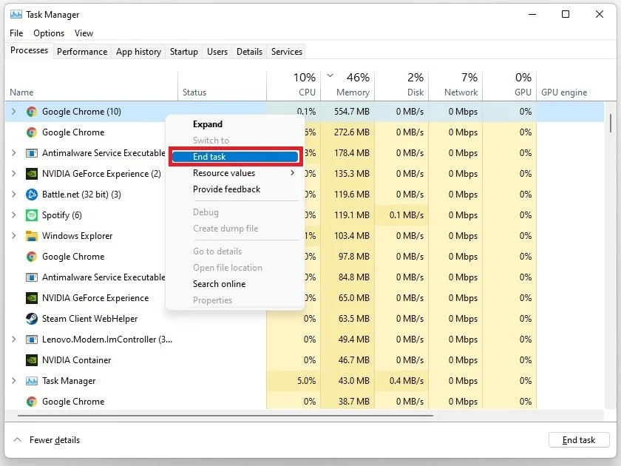Expand the Google Chrome (10) process group
Viewport: 621px width, 466px height.
click(x=14, y=112)
